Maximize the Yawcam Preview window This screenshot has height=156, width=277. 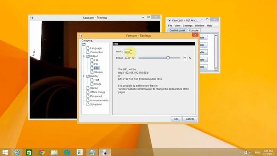(148, 17)
